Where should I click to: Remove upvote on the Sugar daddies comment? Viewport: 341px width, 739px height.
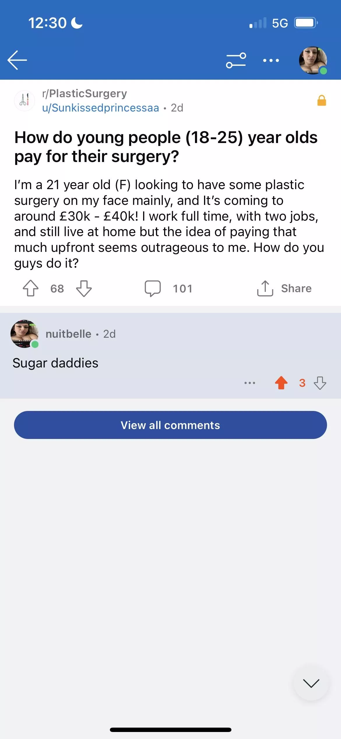click(x=281, y=383)
